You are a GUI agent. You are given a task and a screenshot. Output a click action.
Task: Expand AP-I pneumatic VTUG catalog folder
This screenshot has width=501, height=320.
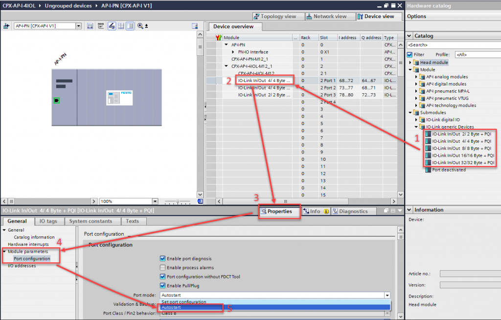tap(416, 98)
